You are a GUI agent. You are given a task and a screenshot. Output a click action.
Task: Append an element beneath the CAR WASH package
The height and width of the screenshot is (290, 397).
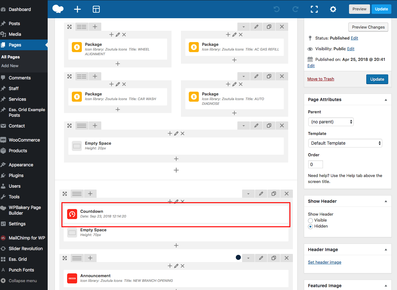pos(118,110)
